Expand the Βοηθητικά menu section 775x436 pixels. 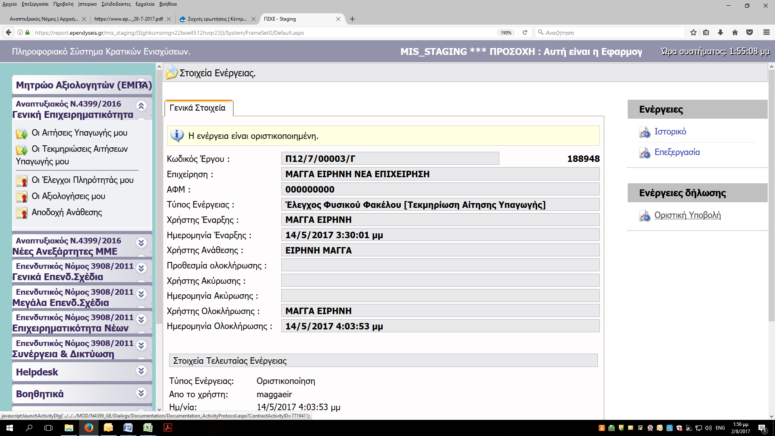click(141, 392)
